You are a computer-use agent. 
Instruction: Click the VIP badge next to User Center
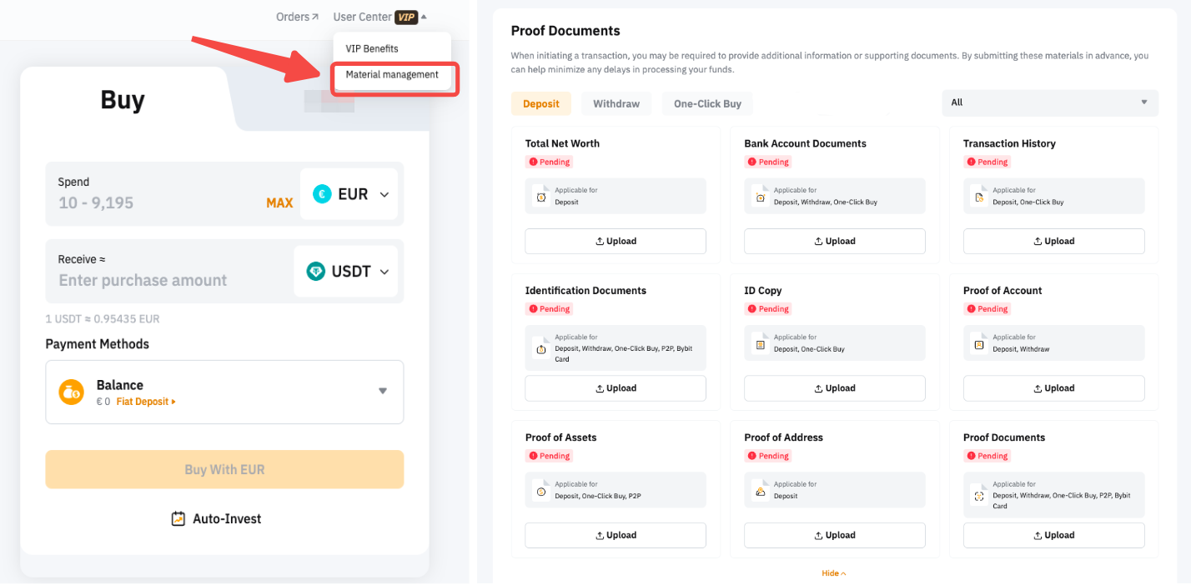click(406, 17)
